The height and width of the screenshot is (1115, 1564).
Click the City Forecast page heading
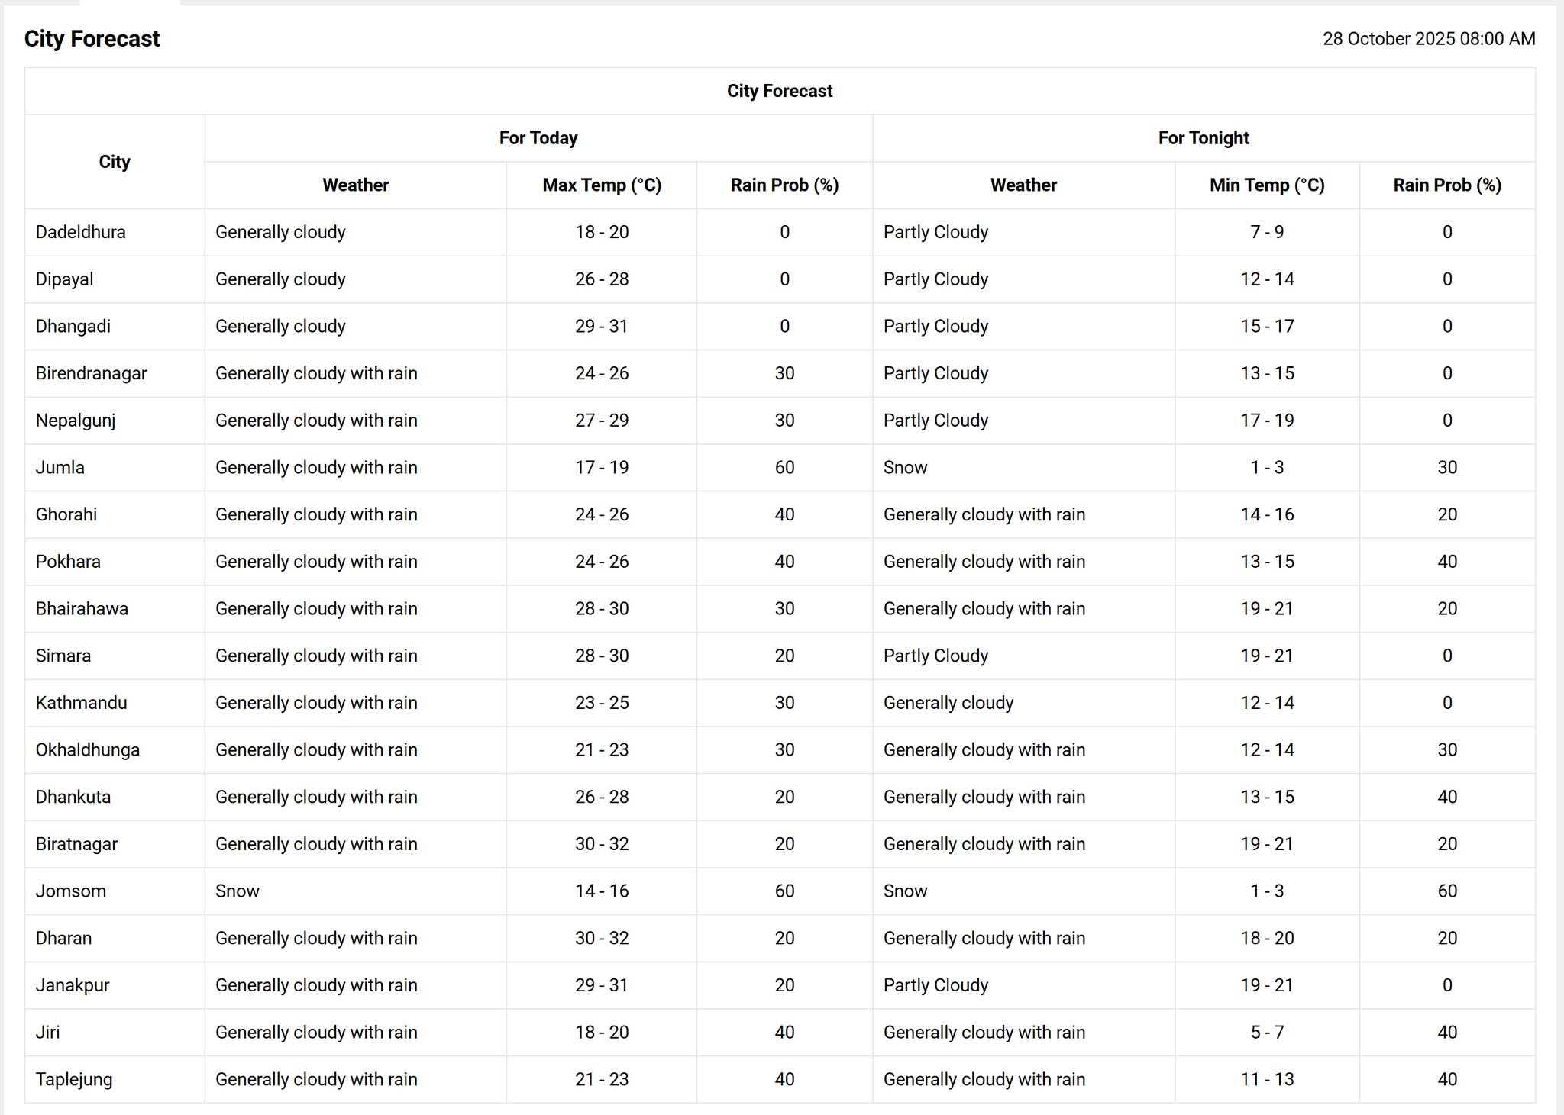click(x=92, y=39)
